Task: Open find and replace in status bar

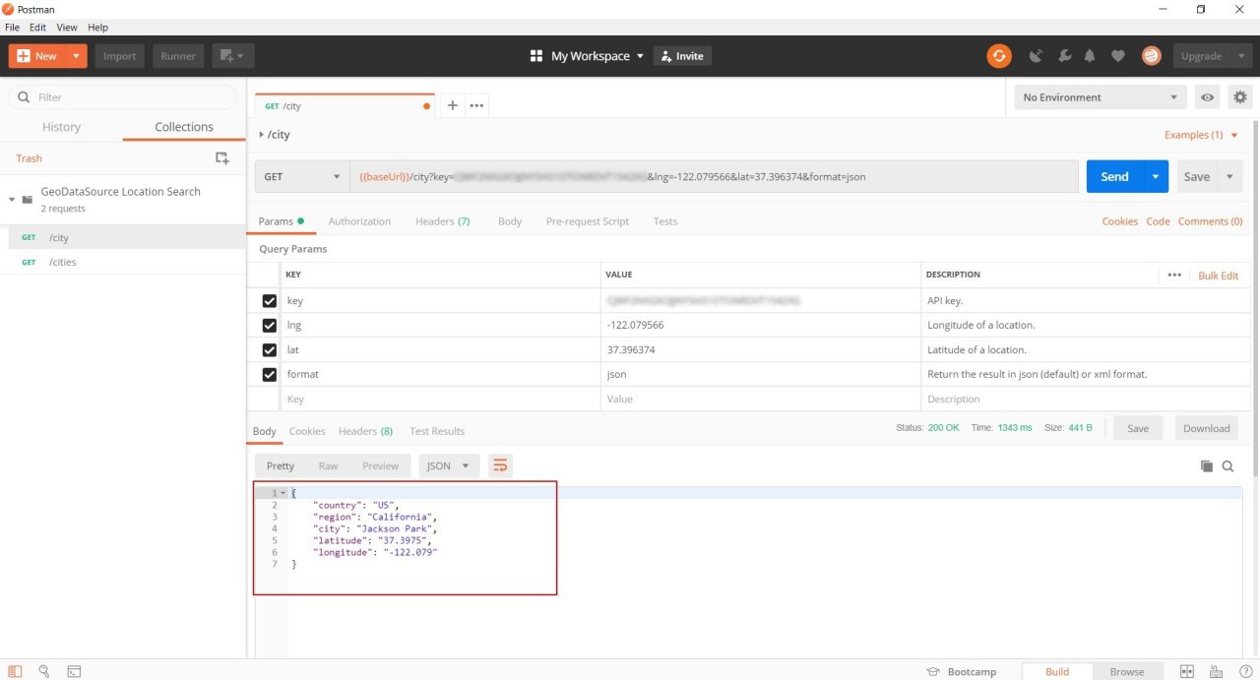Action: (x=44, y=671)
